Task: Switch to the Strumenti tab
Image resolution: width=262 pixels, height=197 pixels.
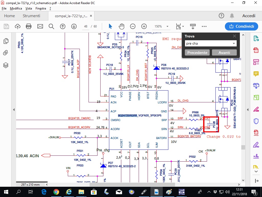Action: (x=31, y=16)
